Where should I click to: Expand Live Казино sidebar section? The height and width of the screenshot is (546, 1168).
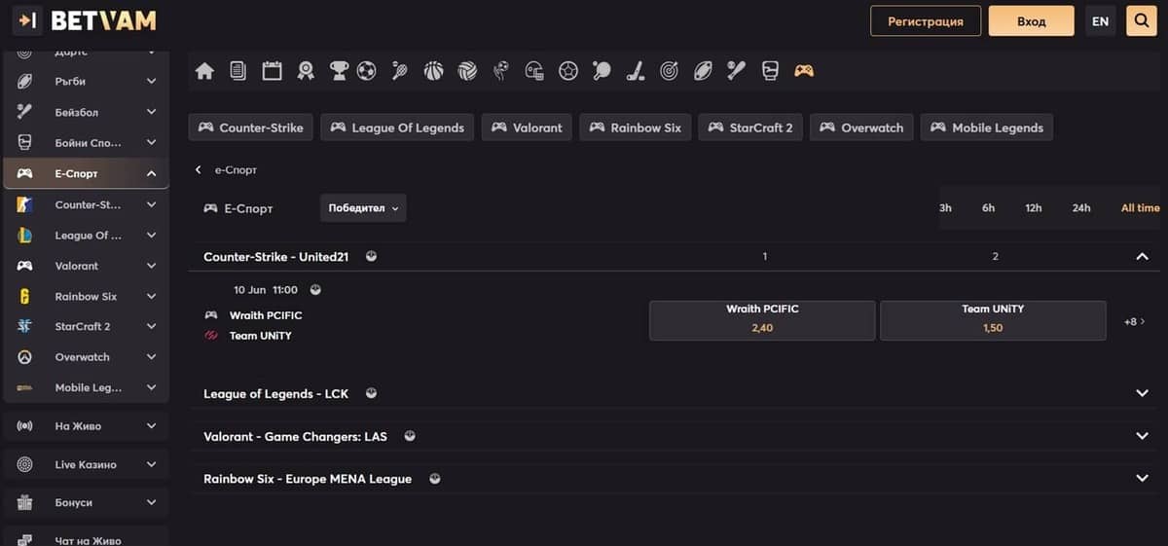151,464
